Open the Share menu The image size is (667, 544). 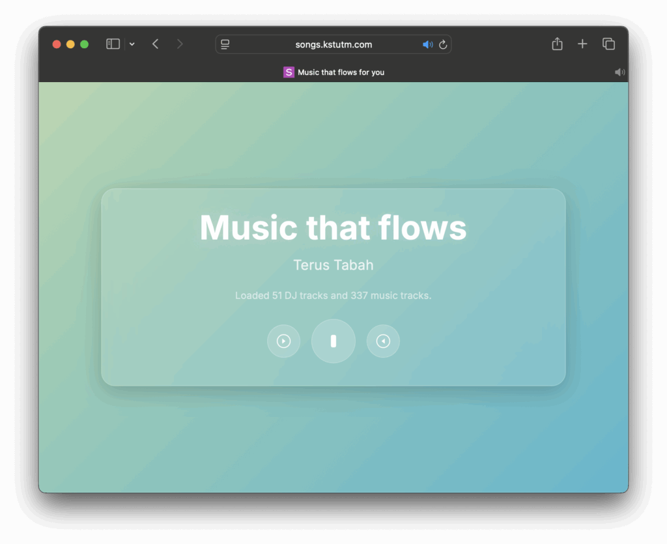tap(557, 44)
